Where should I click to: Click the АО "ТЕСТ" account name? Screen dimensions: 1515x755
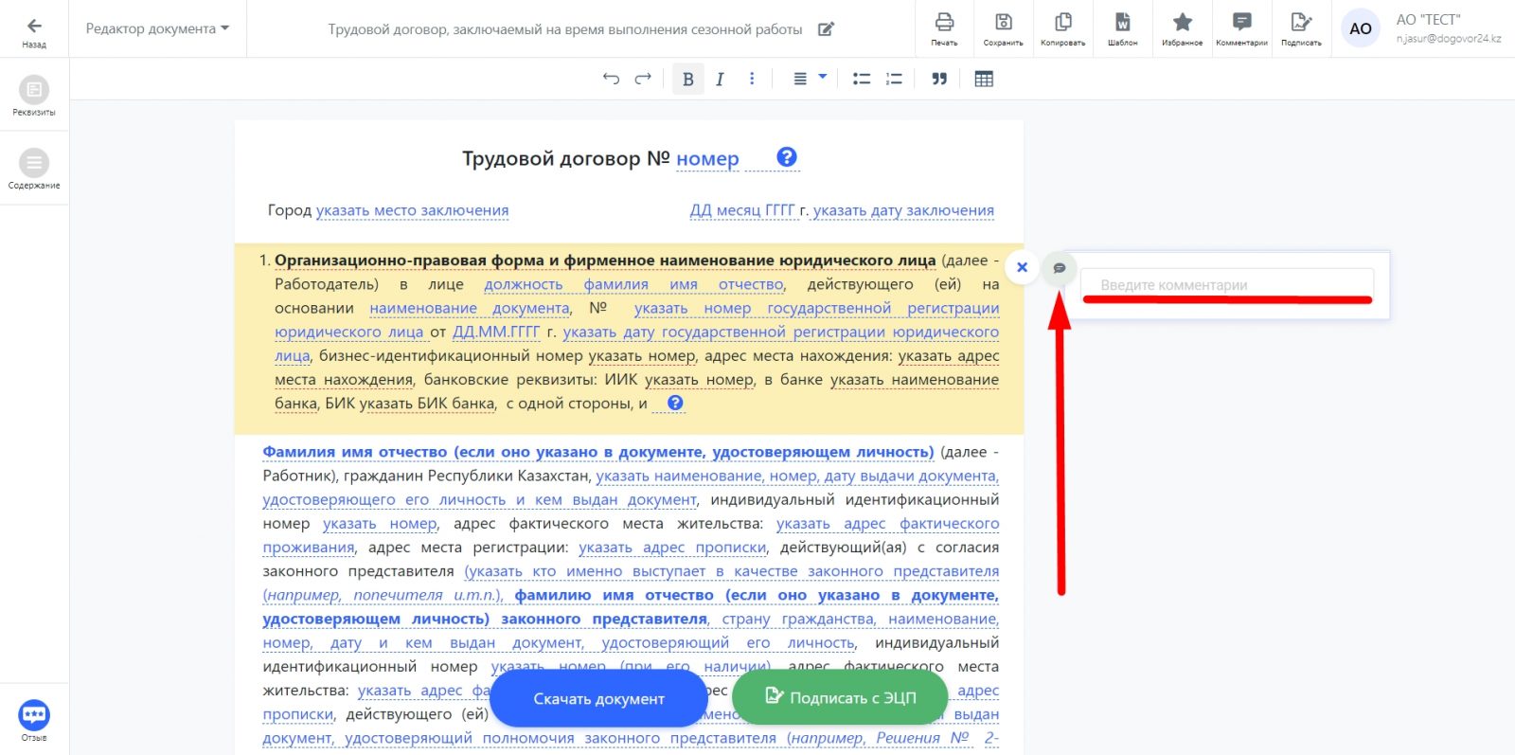point(1428,20)
